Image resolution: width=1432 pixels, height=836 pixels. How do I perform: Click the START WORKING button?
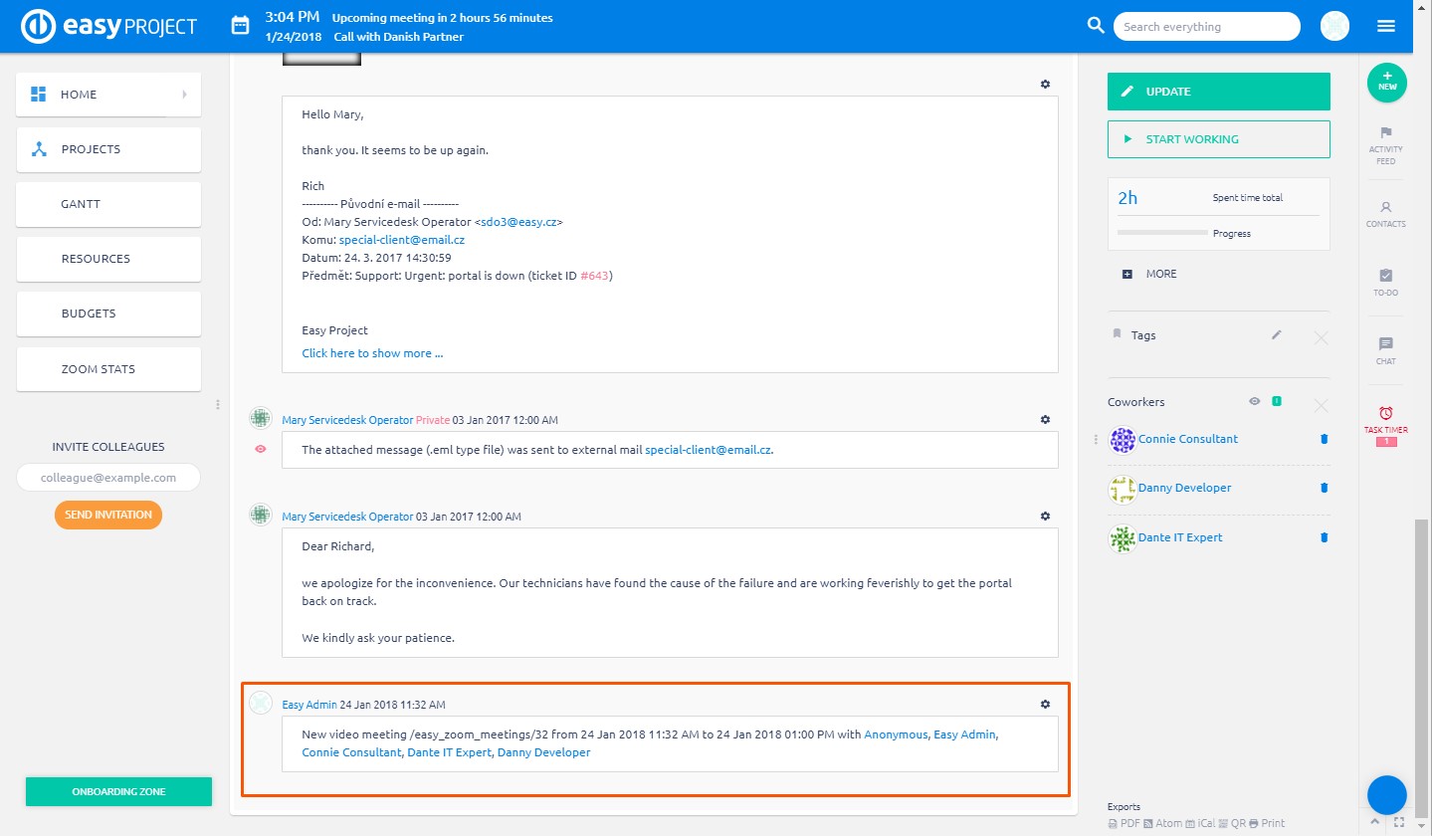pyautogui.click(x=1218, y=139)
